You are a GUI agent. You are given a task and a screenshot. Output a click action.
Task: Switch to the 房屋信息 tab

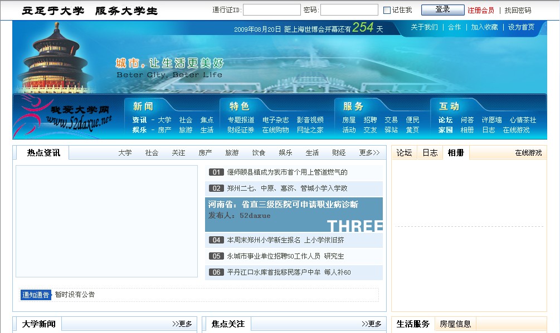tap(455, 324)
